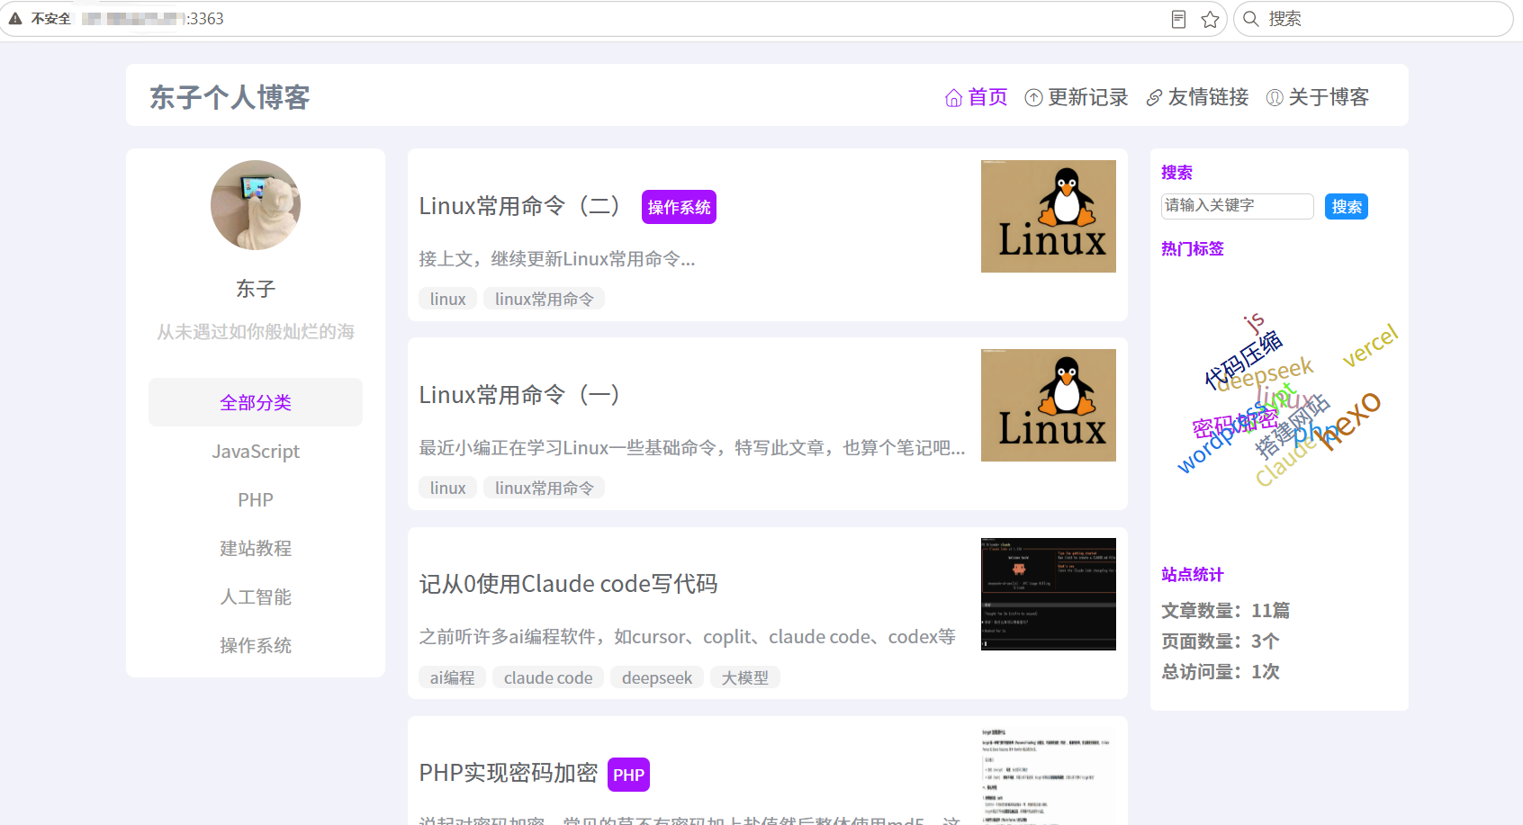
Task: Click the purple 操作系统 badge
Action: 679,207
